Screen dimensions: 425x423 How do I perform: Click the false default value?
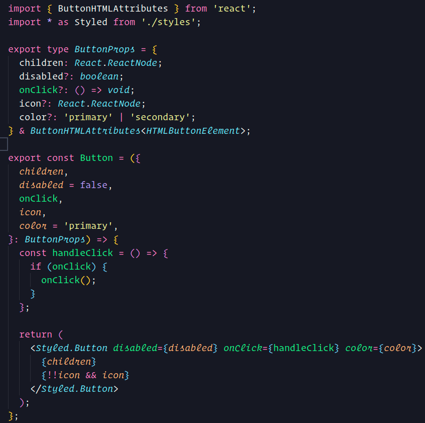point(93,185)
